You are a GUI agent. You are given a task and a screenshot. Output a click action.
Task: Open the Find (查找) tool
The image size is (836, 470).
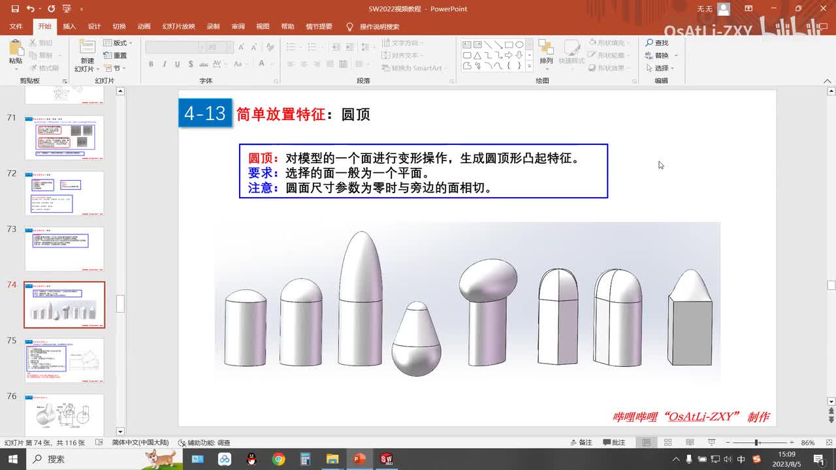click(x=657, y=43)
